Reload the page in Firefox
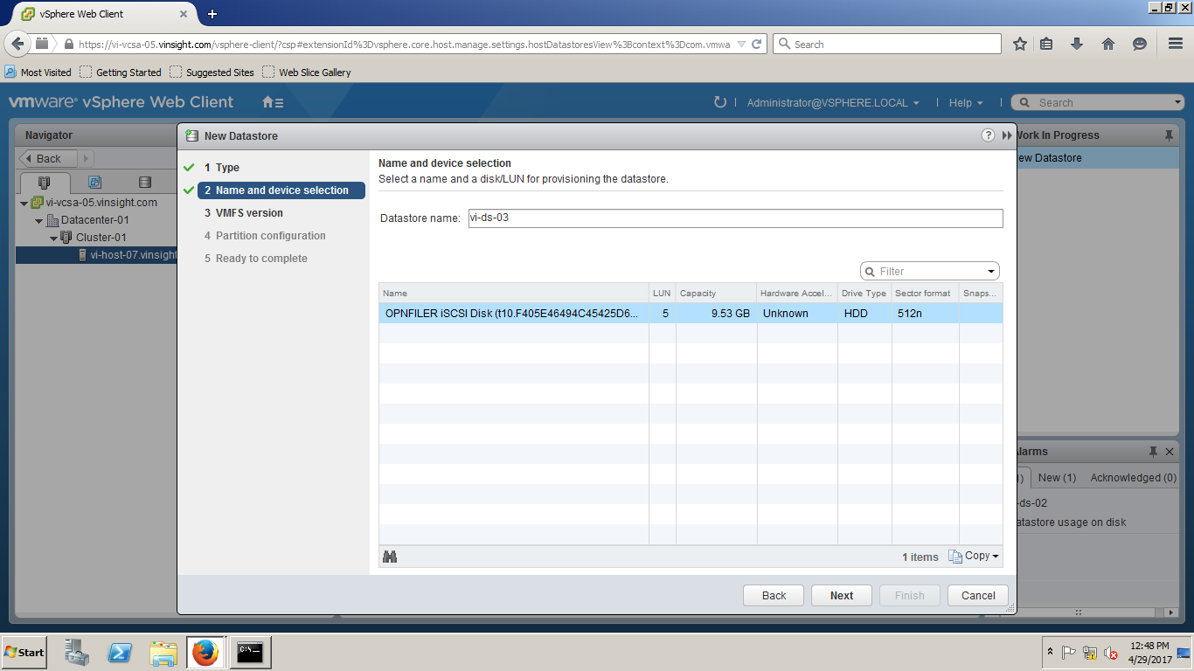The height and width of the screenshot is (671, 1194). click(757, 44)
